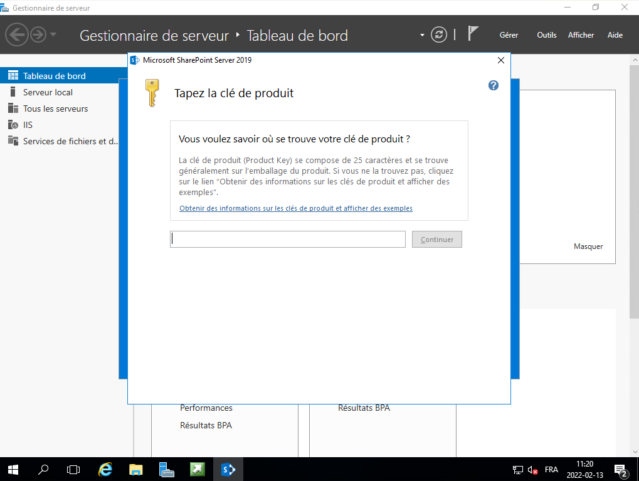Select IIS in the sidebar
The height and width of the screenshot is (481, 639).
(28, 125)
